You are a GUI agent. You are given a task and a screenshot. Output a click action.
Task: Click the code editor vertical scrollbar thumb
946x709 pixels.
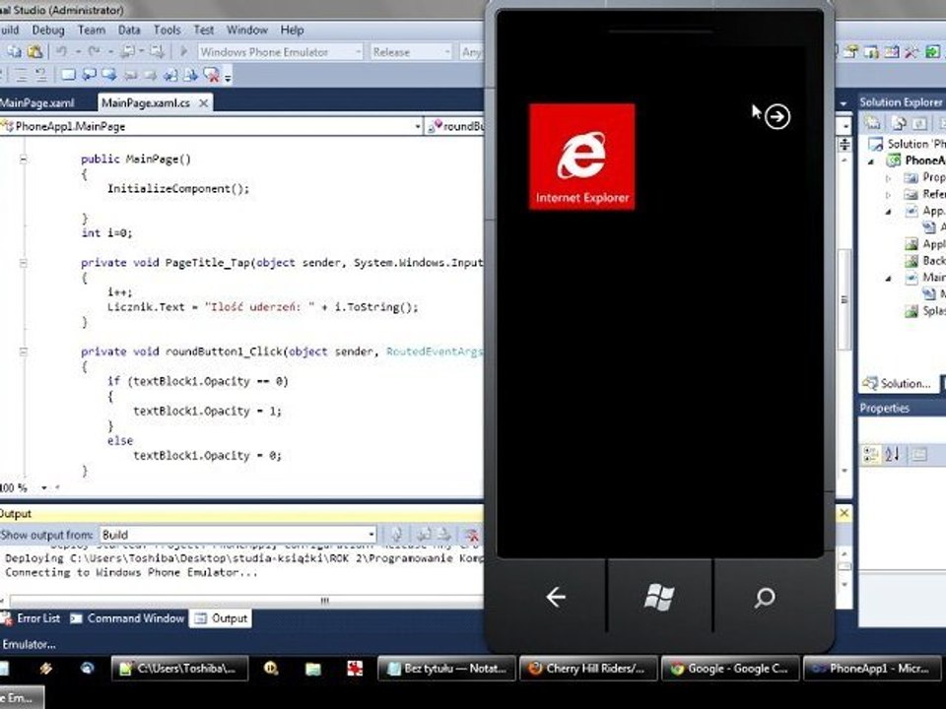tap(845, 299)
